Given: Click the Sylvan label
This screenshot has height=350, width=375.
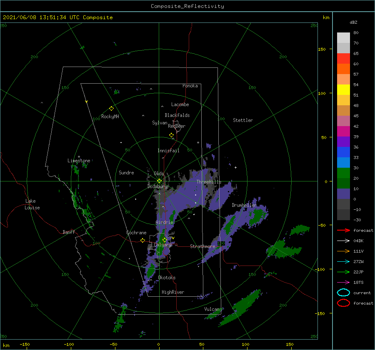Looking at the screenshot, I should pyautogui.click(x=160, y=122).
